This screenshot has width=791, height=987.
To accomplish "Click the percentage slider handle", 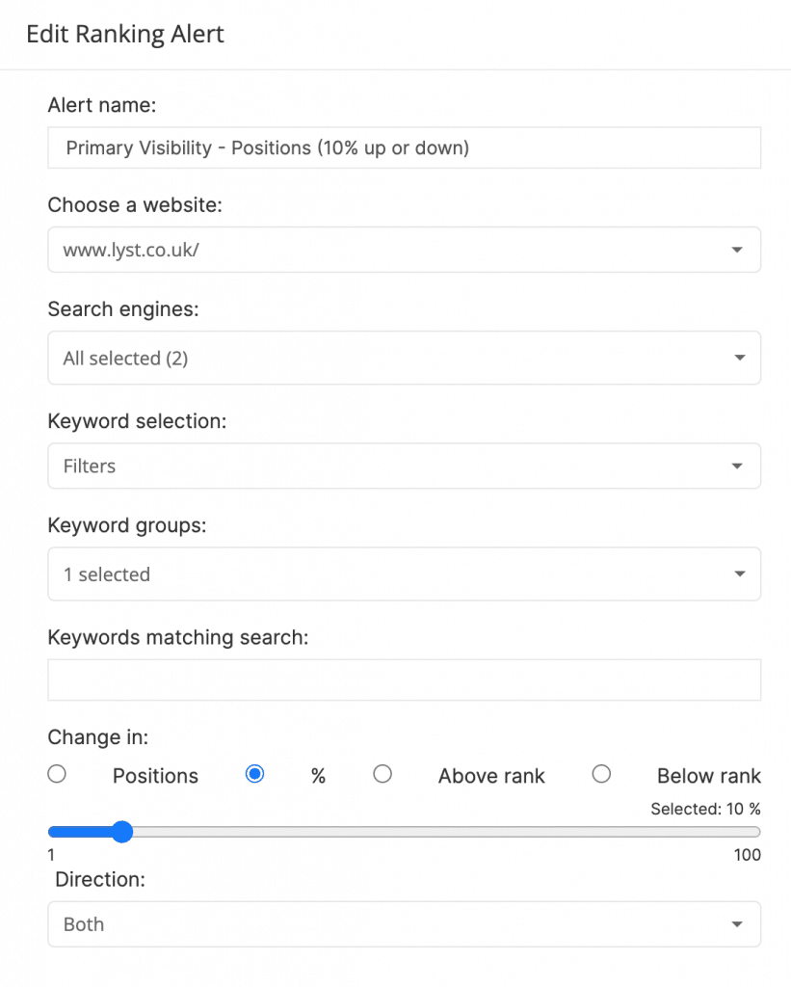I will 122,832.
